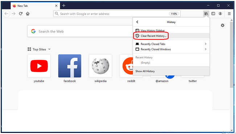
Task: Open a new tab with plus button
Action: 64,5
